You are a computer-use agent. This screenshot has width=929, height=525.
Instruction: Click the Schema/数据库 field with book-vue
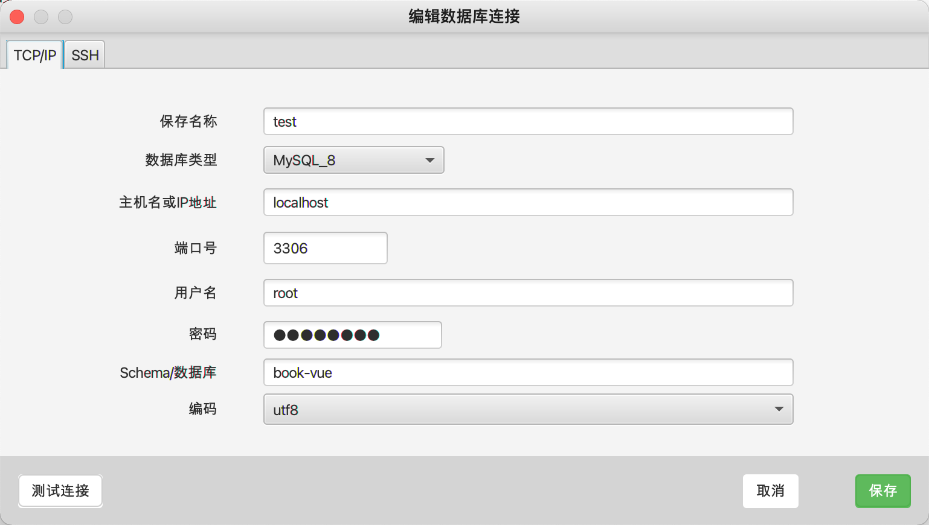tap(528, 372)
